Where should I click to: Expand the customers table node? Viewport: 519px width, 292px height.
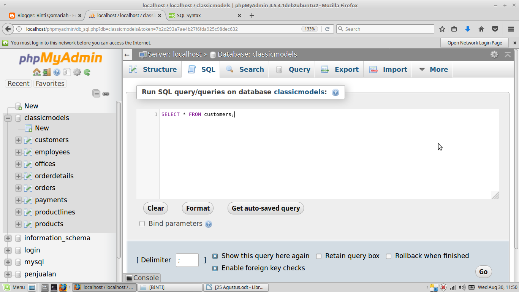18,140
